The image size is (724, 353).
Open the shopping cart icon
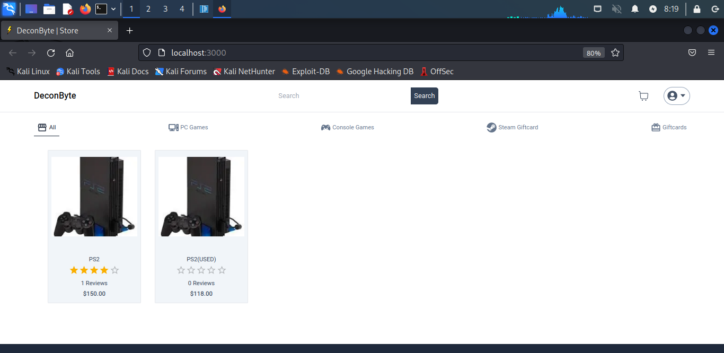pos(643,96)
